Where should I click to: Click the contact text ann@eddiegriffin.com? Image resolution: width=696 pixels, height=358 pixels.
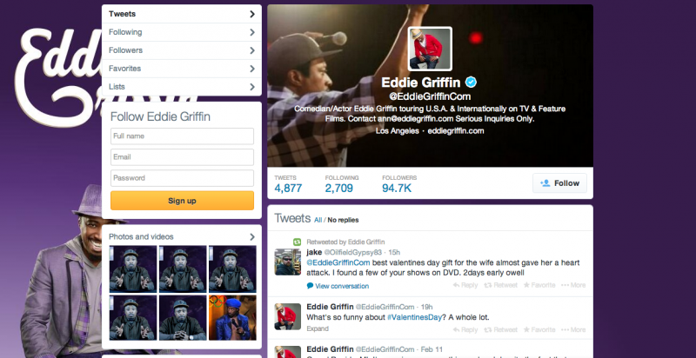pos(415,119)
